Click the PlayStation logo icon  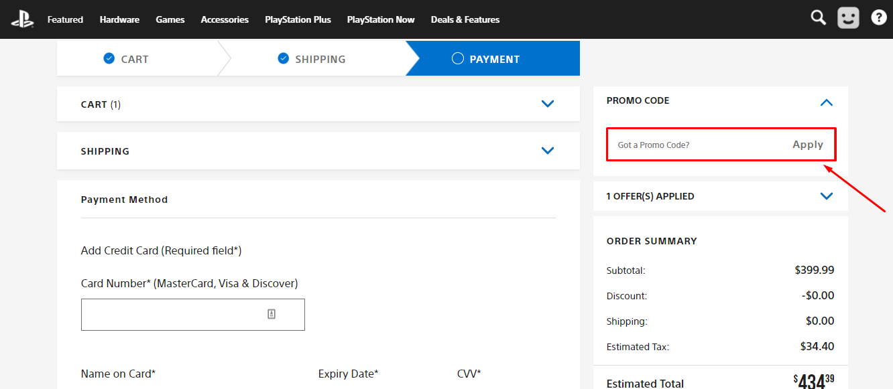point(22,19)
